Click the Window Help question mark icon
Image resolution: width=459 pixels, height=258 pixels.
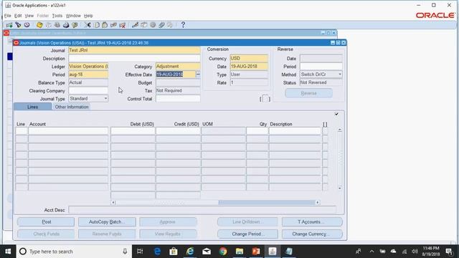tap(183, 25)
